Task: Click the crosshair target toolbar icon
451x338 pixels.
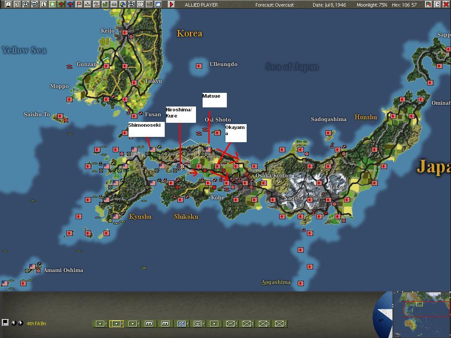Action: point(131,4)
